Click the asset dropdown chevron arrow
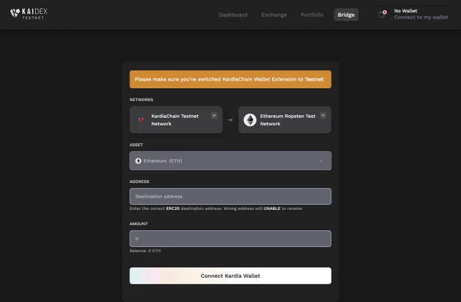Screen dimensions: 461x302 (321, 160)
